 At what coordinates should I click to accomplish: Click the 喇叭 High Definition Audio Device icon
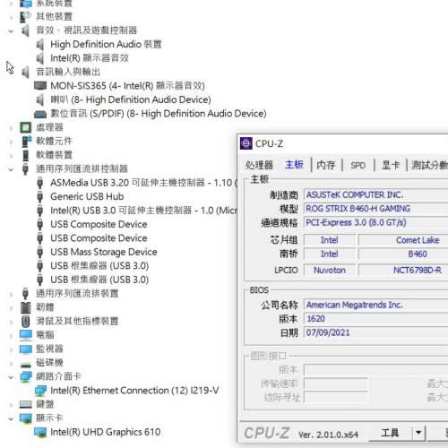40,99
